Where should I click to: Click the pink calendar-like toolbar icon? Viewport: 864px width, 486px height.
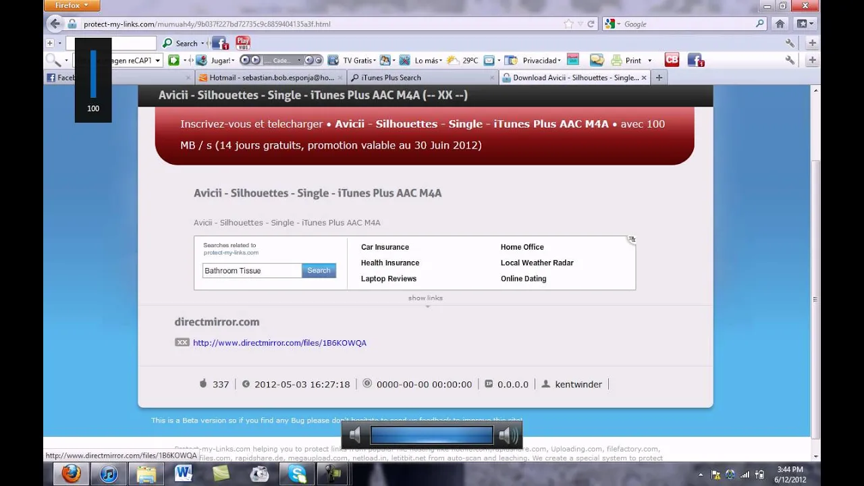pos(572,60)
